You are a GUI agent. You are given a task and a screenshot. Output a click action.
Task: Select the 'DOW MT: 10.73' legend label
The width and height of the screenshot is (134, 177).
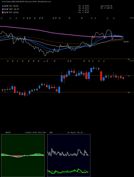point(12,9)
